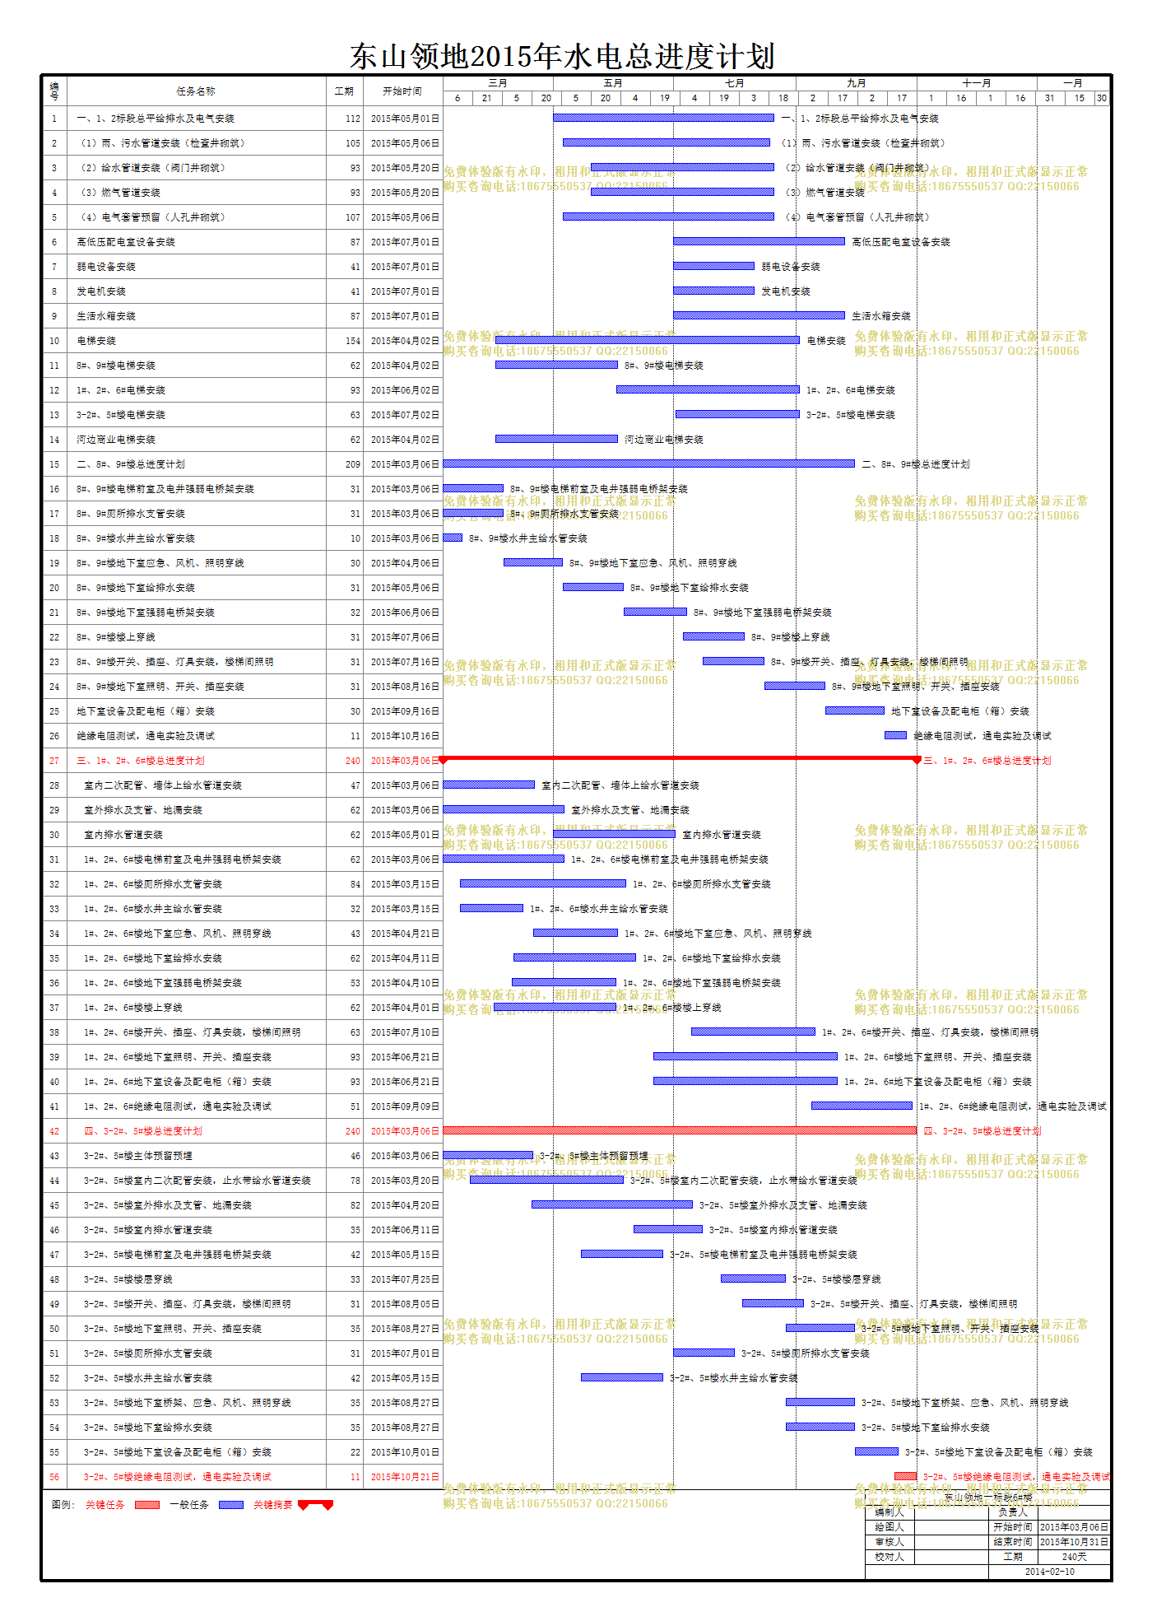Image resolution: width=1152 pixels, height=1621 pixels.
Task: Click the red row number 56
Action: pyautogui.click(x=54, y=1477)
